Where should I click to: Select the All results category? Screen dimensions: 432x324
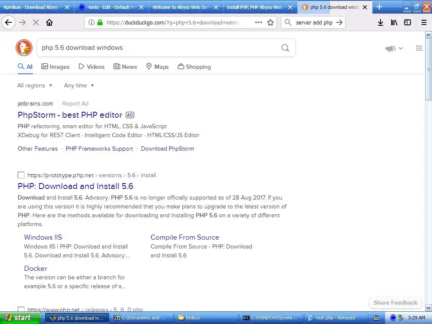click(x=25, y=67)
